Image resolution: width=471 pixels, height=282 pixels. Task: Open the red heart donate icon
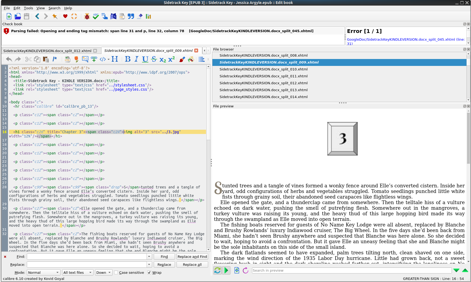(65, 16)
